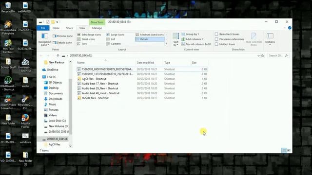Select This PC in navigation pane
Screen dimensions: 312x175
49,77
